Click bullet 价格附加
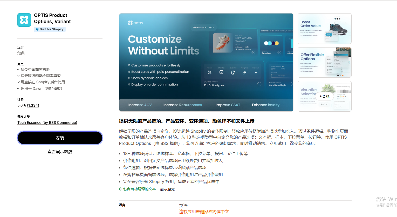 173,161
